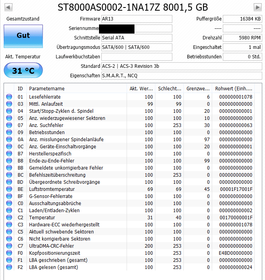265x280 pixels.
Task: Select the Anz. Suchfehler parameter name
Action: pyautogui.click(x=46, y=125)
